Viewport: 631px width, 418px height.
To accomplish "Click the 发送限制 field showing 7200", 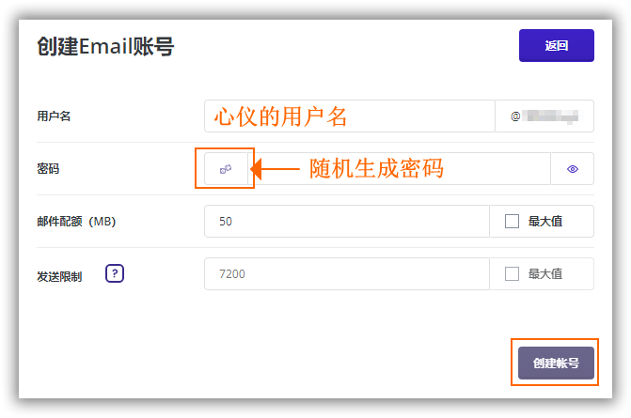I will [346, 274].
